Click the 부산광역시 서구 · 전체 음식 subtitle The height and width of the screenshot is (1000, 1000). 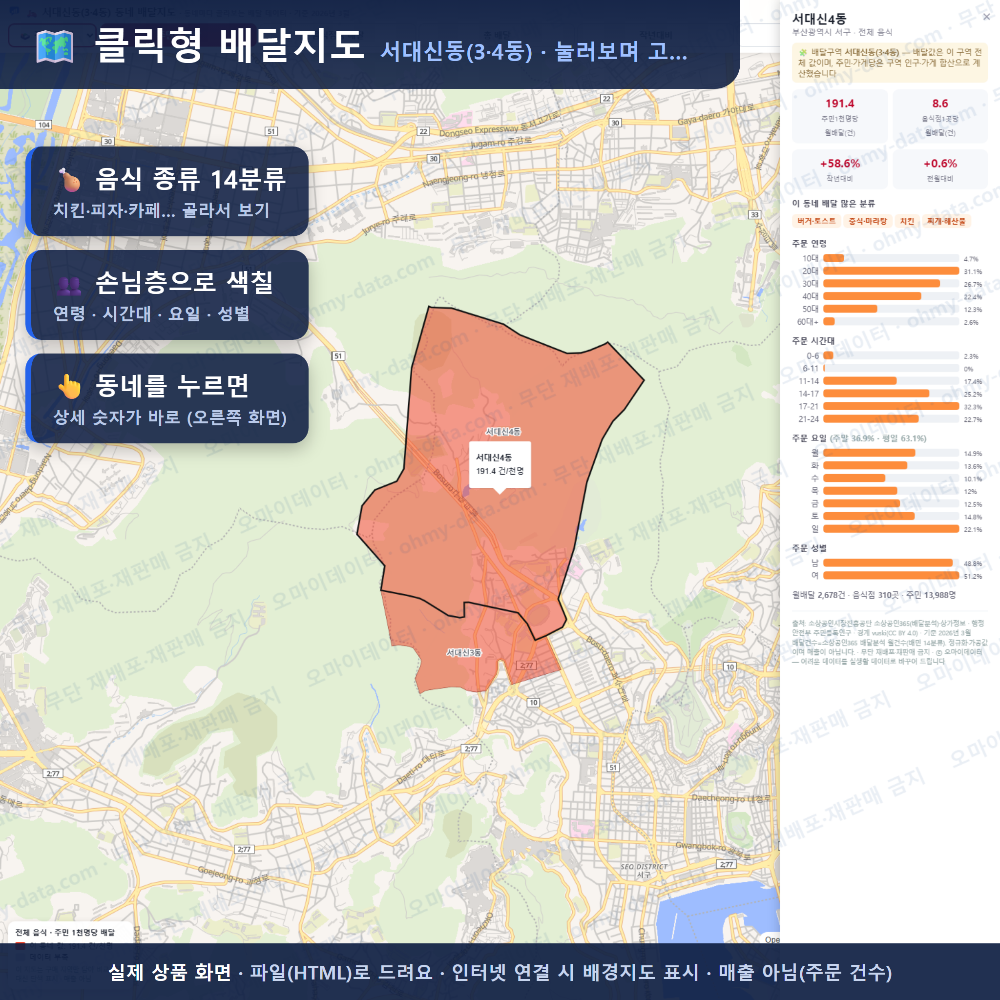click(x=842, y=32)
